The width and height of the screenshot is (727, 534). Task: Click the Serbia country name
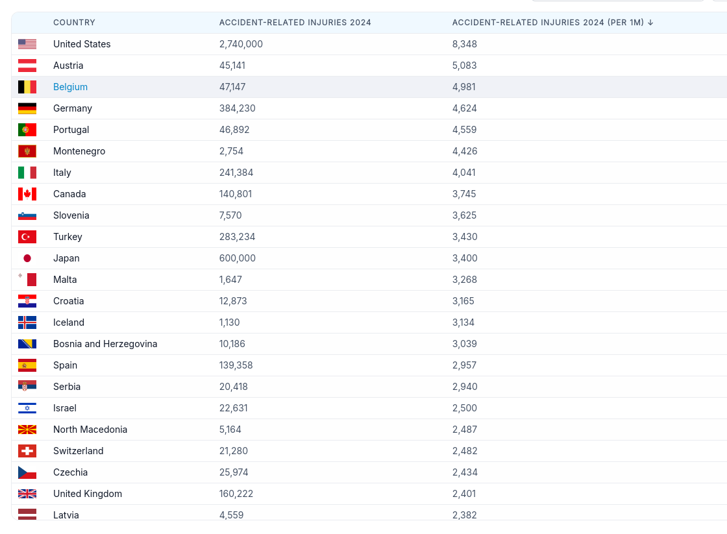point(67,387)
